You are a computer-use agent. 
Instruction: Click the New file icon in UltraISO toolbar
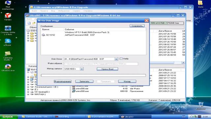[x=29, y=23]
